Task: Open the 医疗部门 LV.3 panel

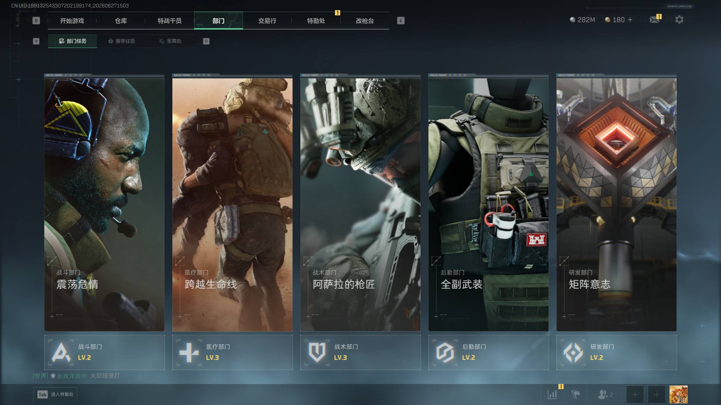Action: pos(232,352)
